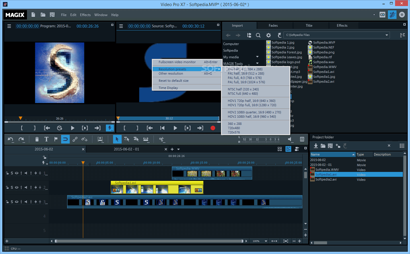Click the back arrow in the Import panel
Viewport: 410px width, 254px height.
click(x=228, y=35)
